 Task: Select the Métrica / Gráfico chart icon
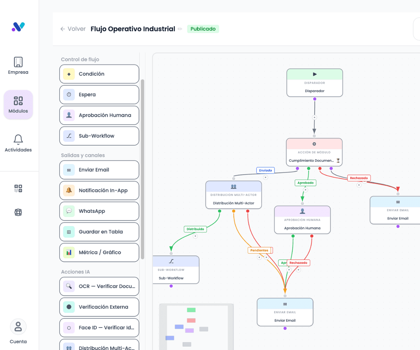(69, 252)
